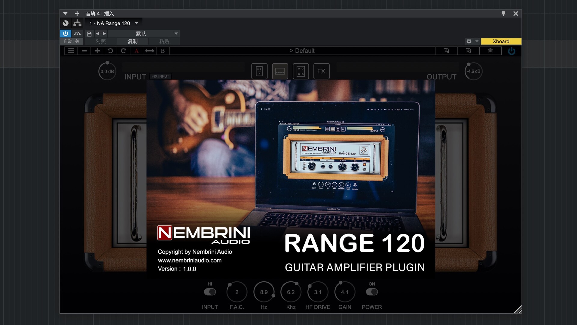
Task: Click the Khz knob showing 6.2
Action: tap(291, 292)
